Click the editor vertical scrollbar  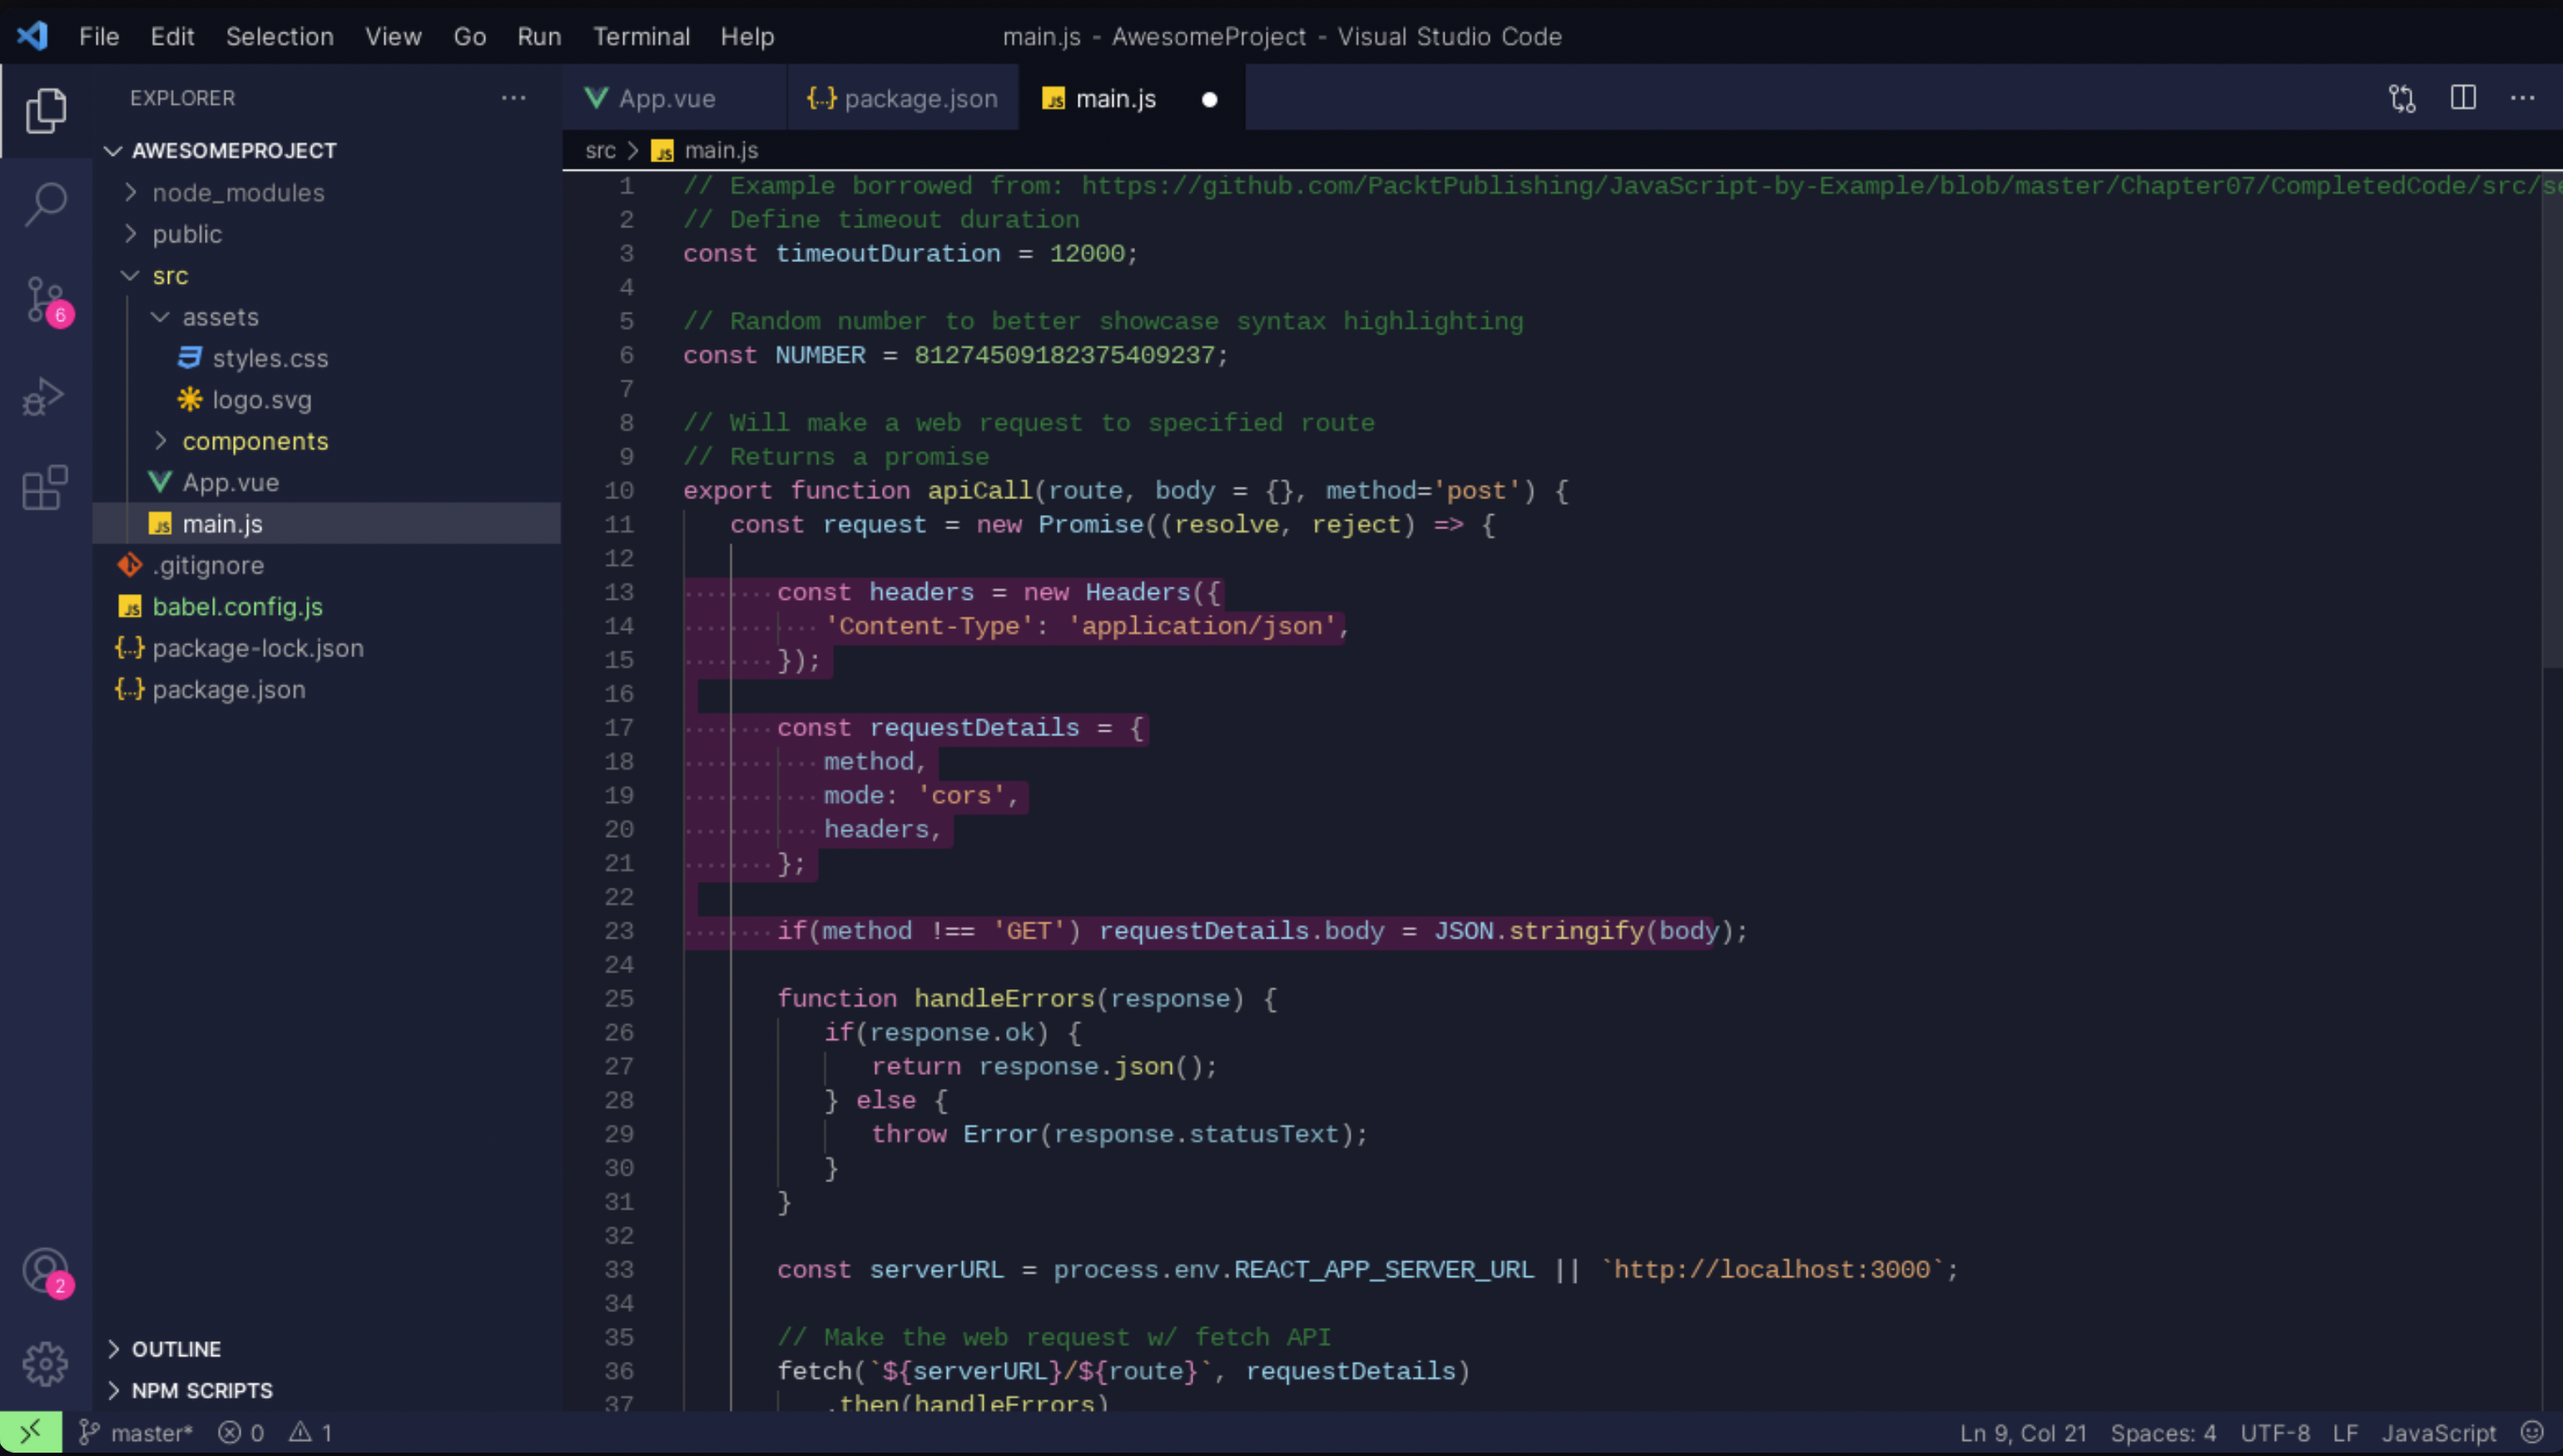(x=2551, y=420)
